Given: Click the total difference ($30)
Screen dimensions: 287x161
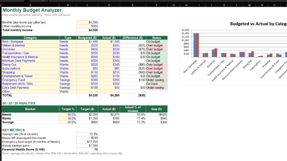Looking at the screenshot, I should [x=133, y=95].
